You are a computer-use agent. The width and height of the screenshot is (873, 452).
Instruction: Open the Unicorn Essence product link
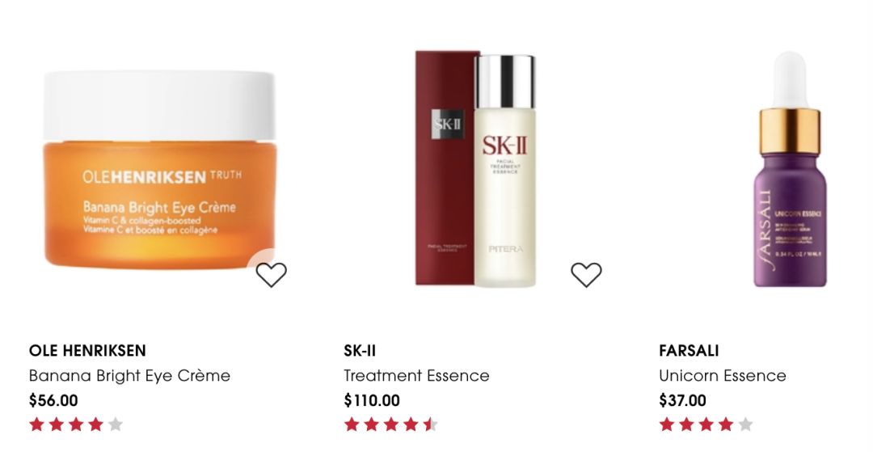(x=722, y=376)
